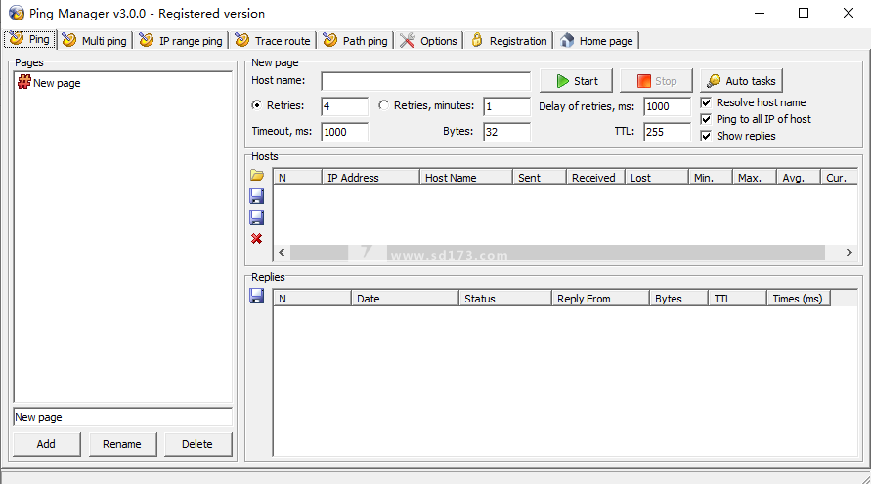Image resolution: width=871 pixels, height=484 pixels.
Task: Click the Rename button
Action: [122, 444]
